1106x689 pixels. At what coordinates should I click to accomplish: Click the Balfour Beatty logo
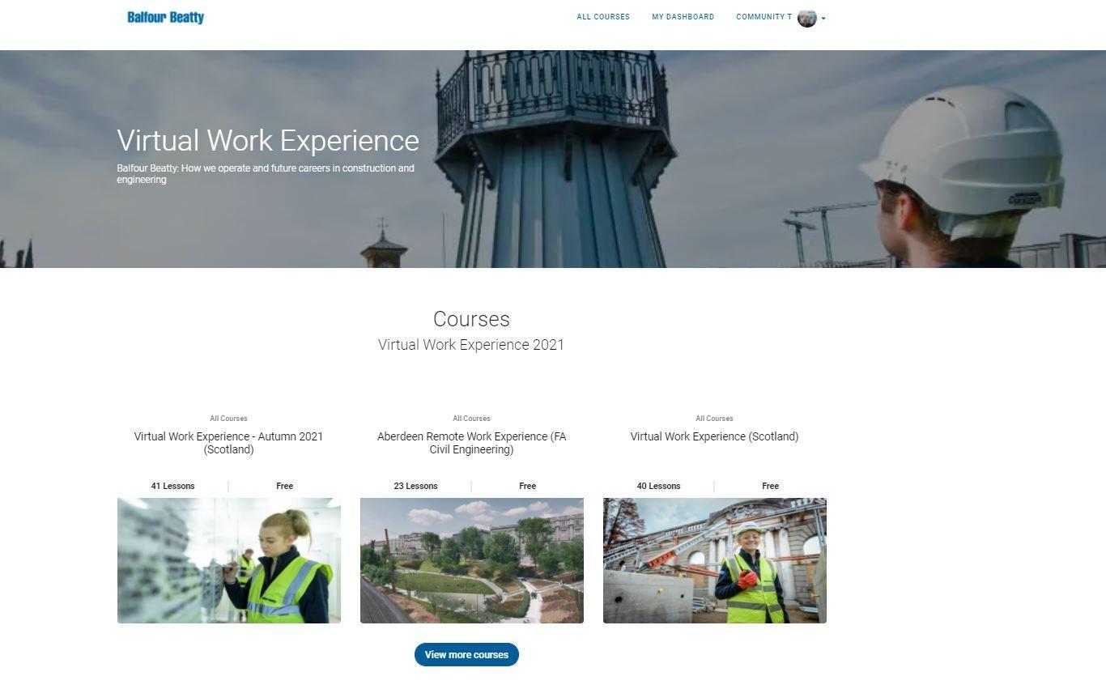(x=165, y=18)
